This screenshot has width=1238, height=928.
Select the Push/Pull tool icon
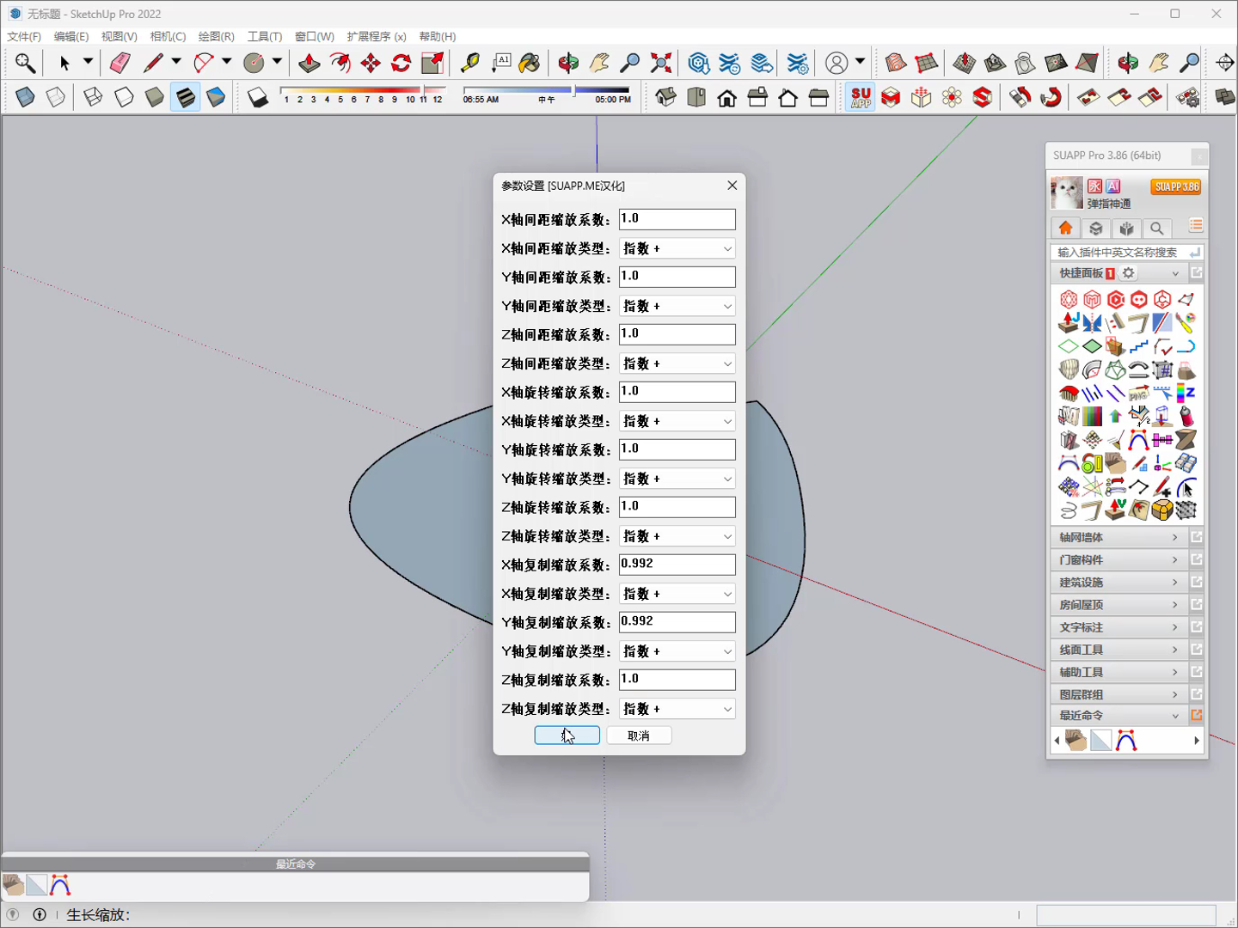[309, 63]
